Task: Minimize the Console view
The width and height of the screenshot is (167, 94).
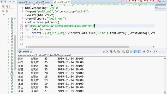Action: (x=160, y=51)
